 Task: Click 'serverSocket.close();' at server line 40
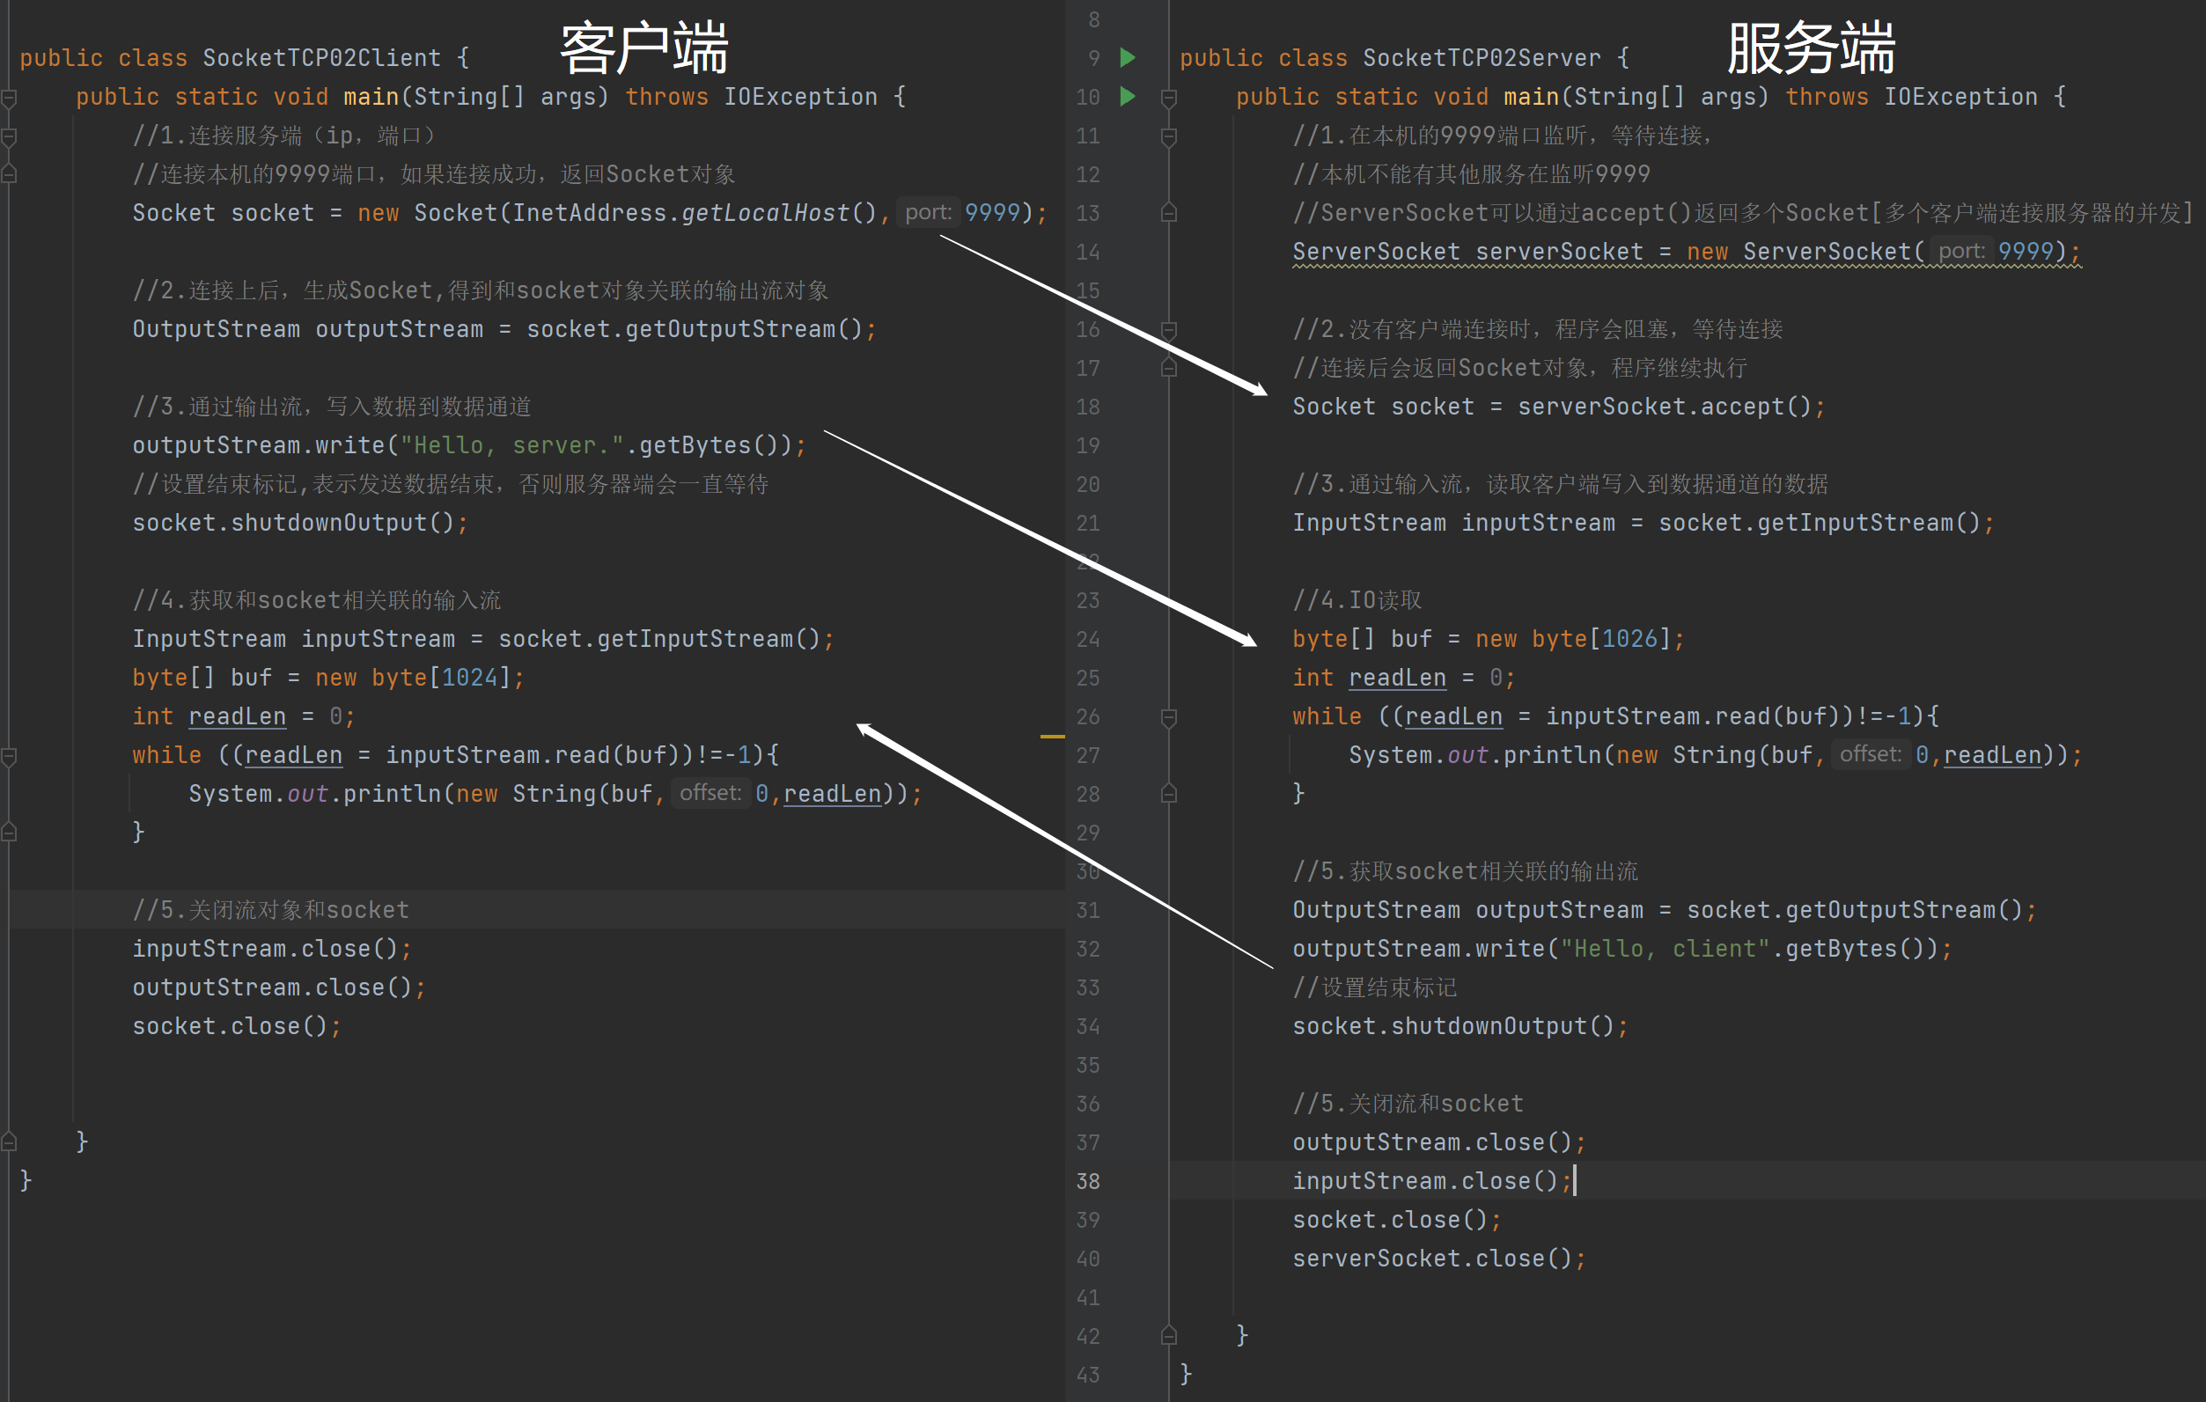coord(1439,1259)
